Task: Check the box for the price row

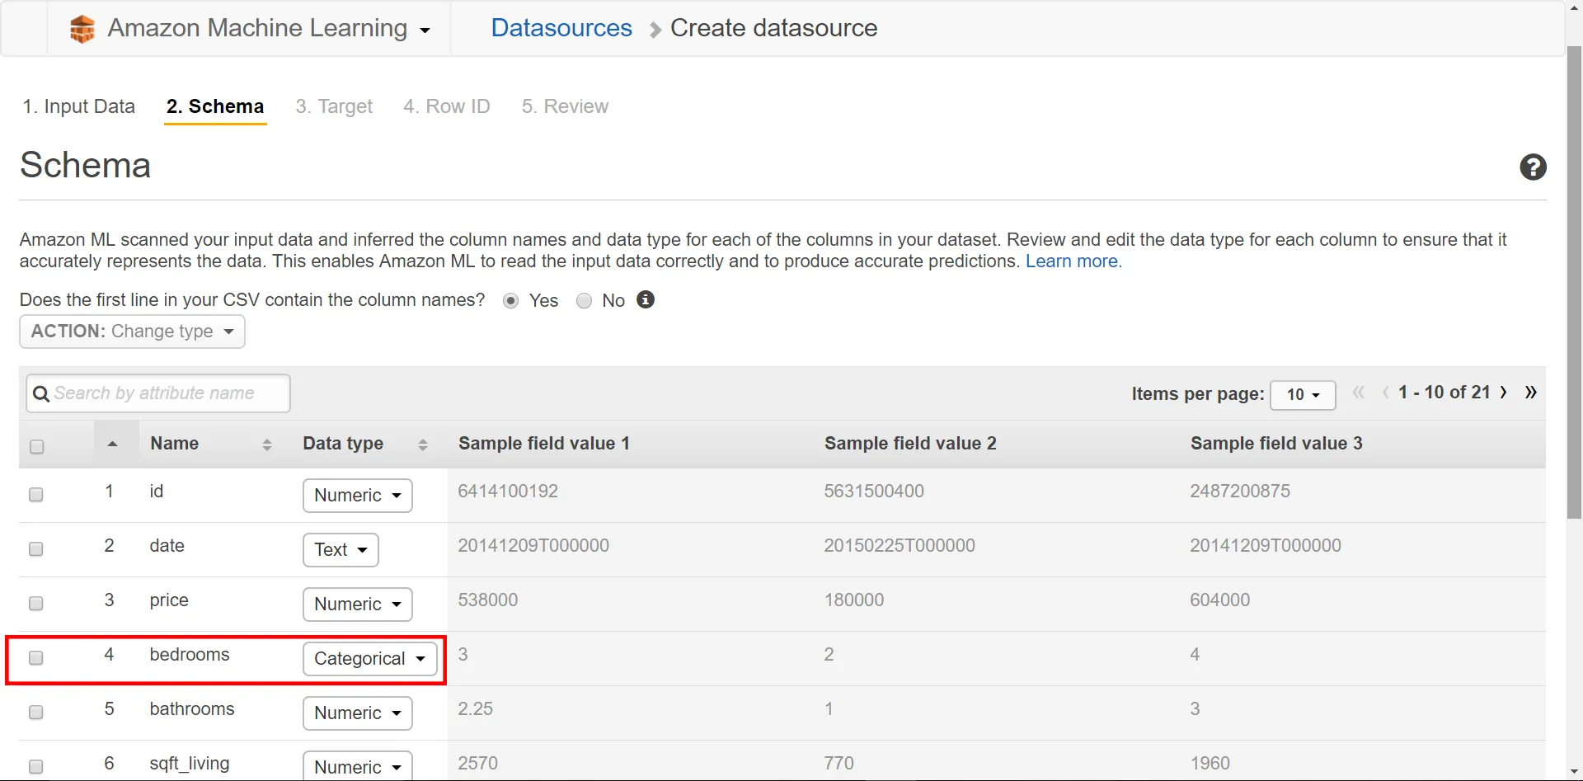Action: [x=36, y=603]
